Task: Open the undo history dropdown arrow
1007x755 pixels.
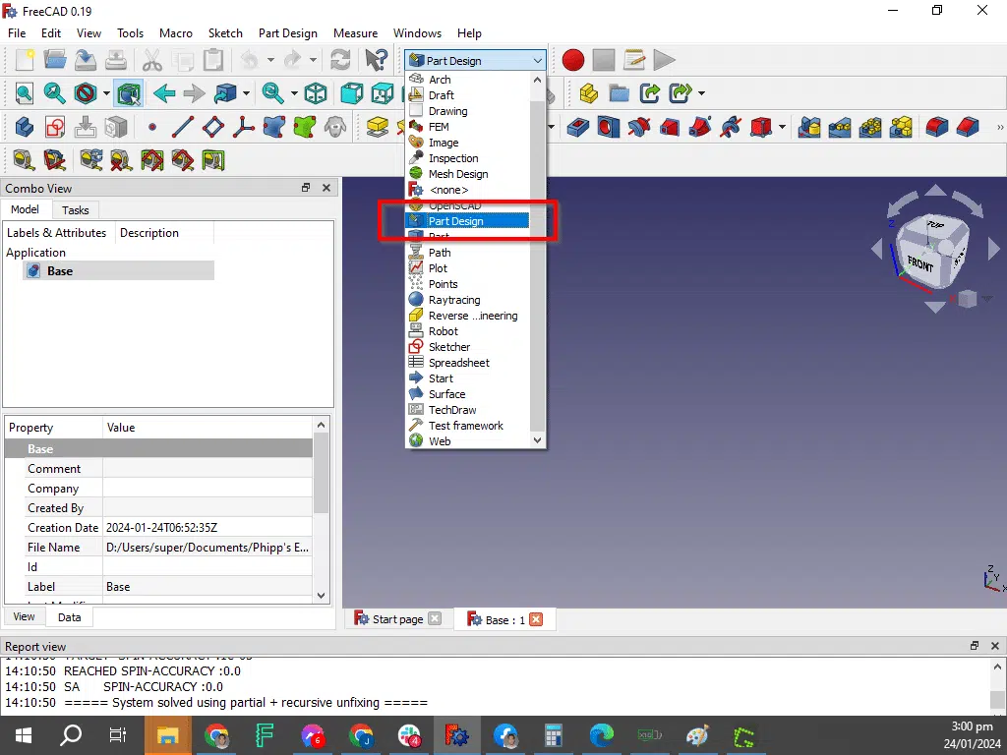Action: (271, 60)
